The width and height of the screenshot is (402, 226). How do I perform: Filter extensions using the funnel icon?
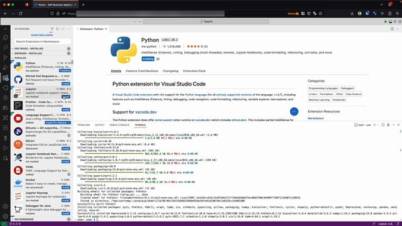(52, 29)
